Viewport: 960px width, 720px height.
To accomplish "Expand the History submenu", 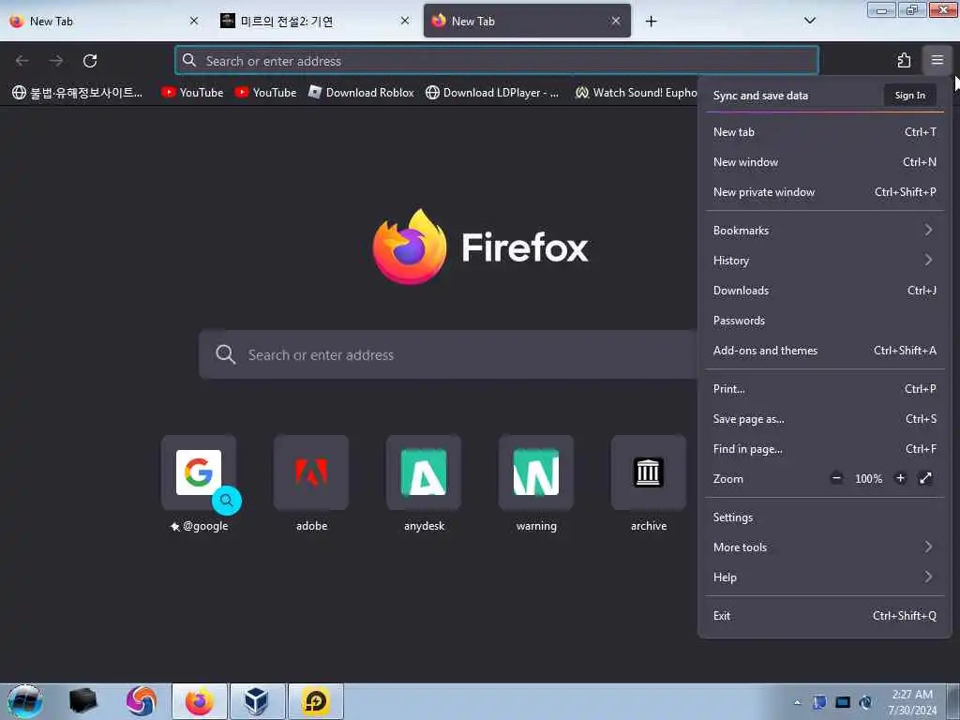I will coord(825,261).
